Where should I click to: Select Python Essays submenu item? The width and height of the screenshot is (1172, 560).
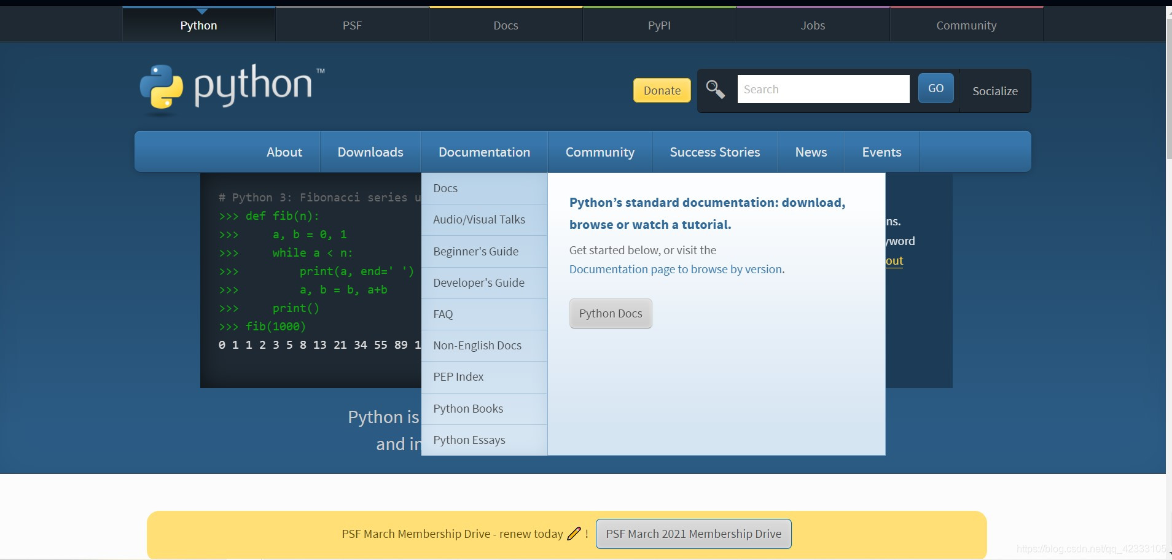[484, 440]
